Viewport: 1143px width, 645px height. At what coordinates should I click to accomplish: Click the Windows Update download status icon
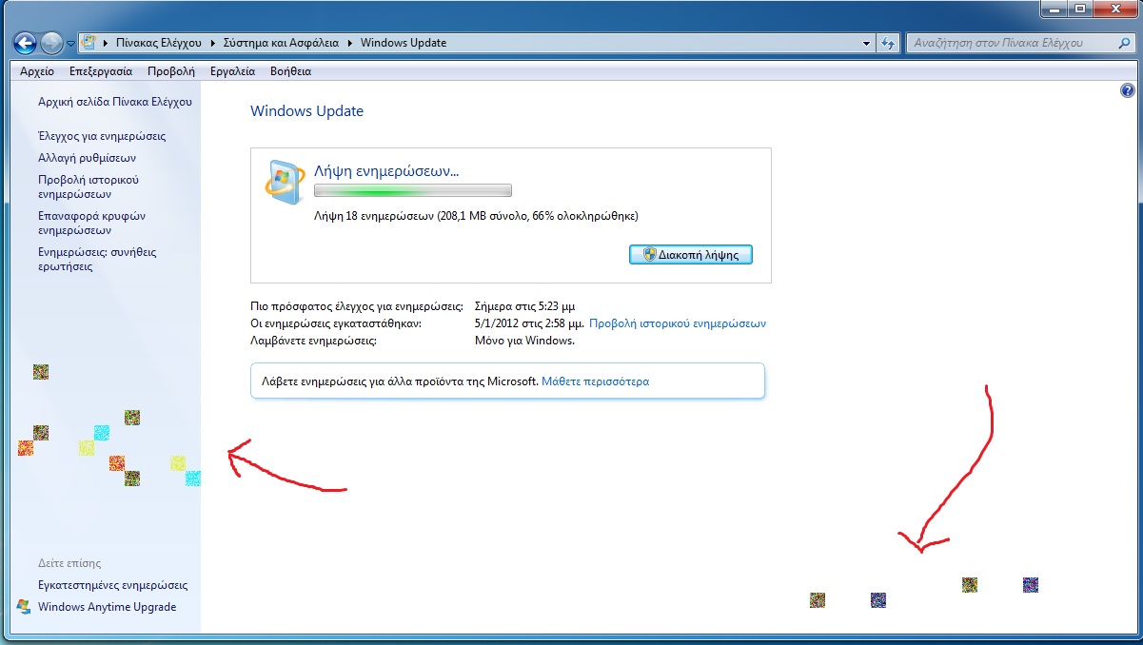pyautogui.click(x=285, y=180)
